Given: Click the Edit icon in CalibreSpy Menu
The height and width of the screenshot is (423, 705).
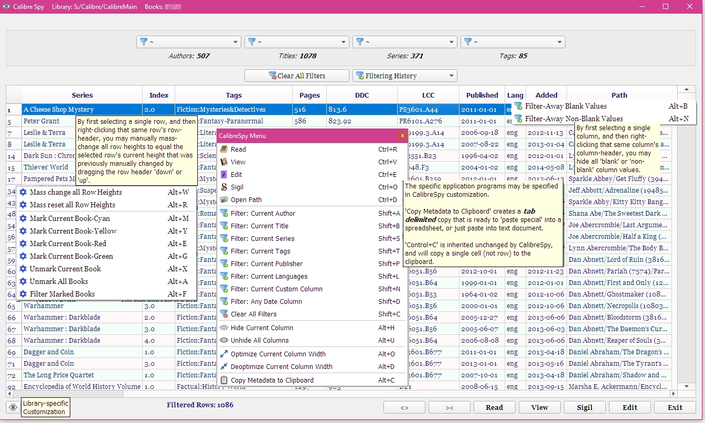Looking at the screenshot, I should coord(224,175).
